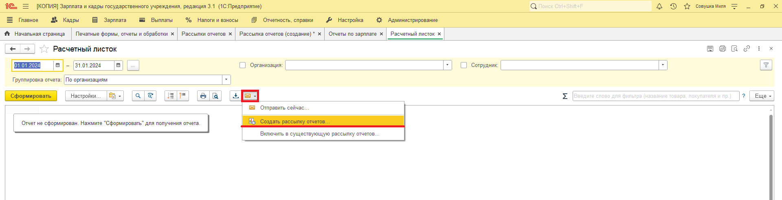Click the start date field 01.01.2024
Screen dimensions: 782x200
(x=33, y=65)
